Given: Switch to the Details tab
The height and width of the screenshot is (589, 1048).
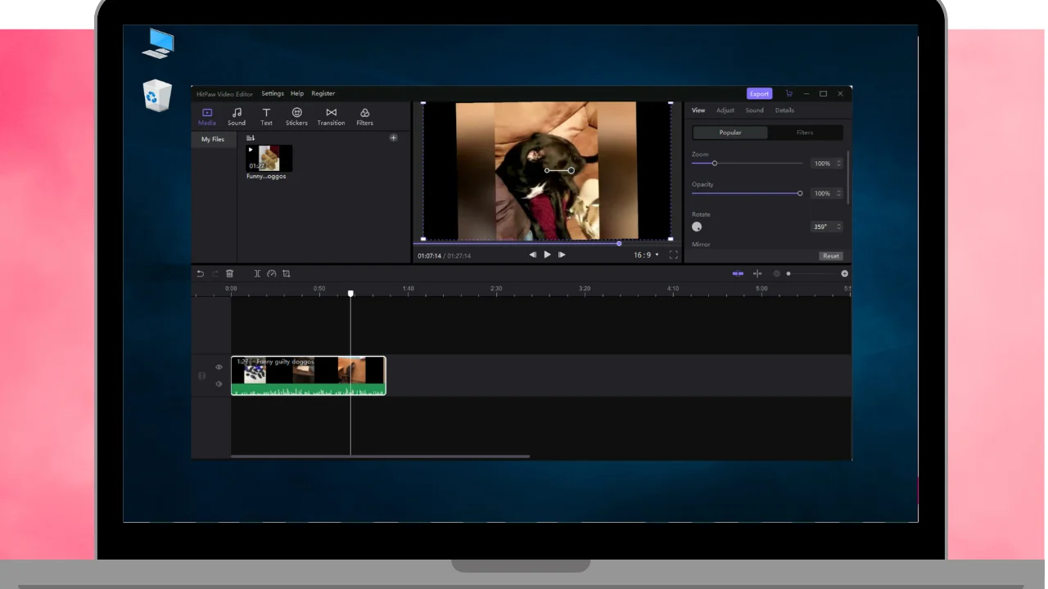Looking at the screenshot, I should [x=784, y=110].
